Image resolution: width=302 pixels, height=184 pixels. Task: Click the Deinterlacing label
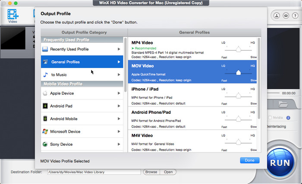(x=276, y=126)
